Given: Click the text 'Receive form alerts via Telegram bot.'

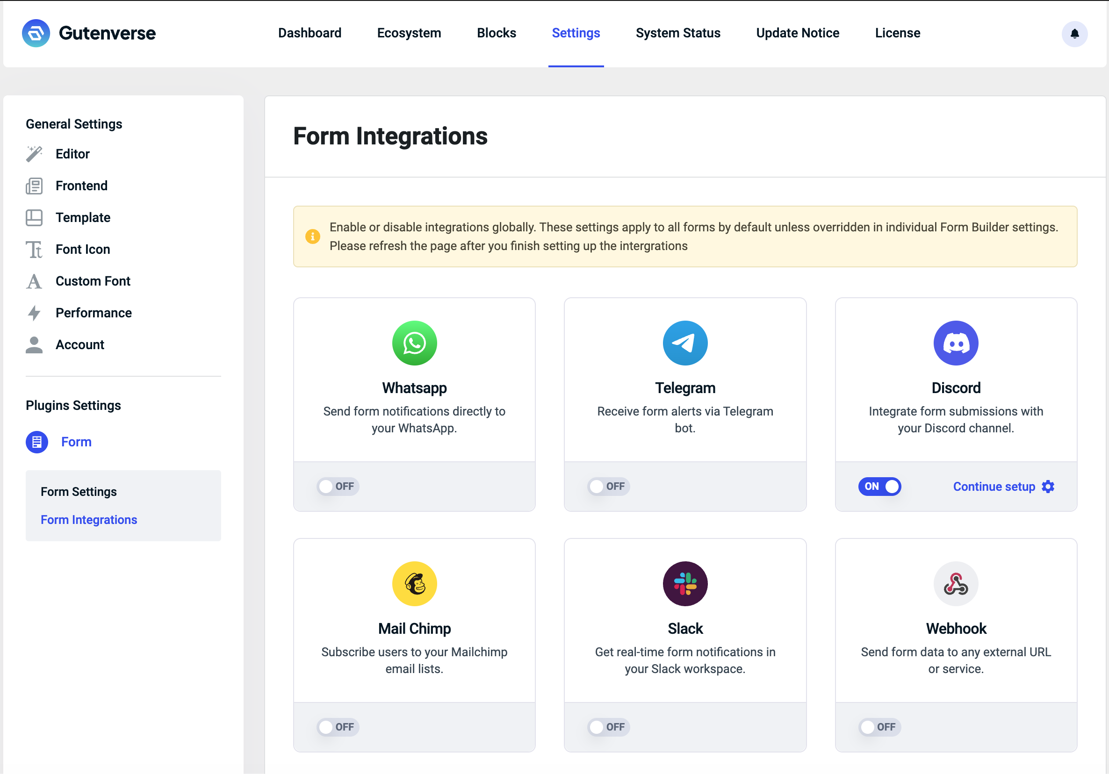Looking at the screenshot, I should (685, 420).
